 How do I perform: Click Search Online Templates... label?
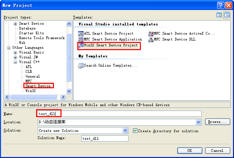point(110,65)
